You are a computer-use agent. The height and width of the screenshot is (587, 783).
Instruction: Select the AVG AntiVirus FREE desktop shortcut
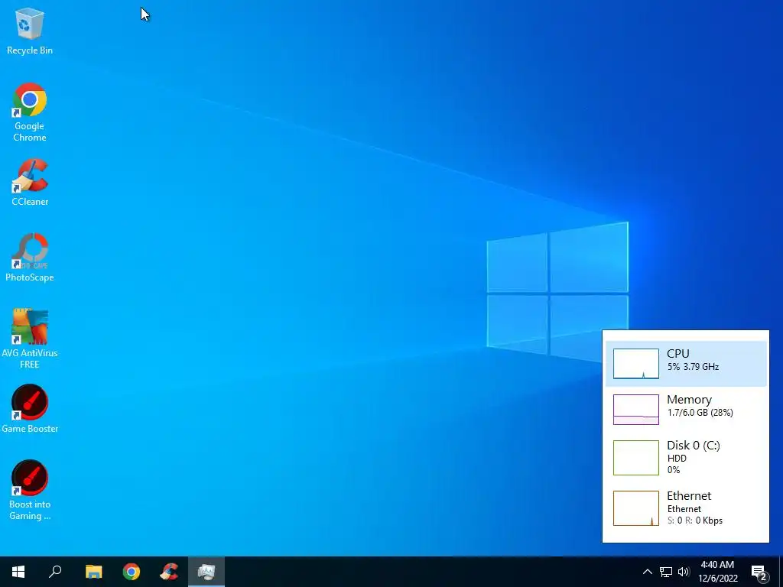(30, 339)
